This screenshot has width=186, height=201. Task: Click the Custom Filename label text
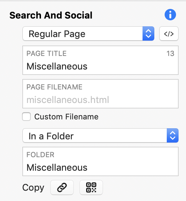[x=66, y=117]
